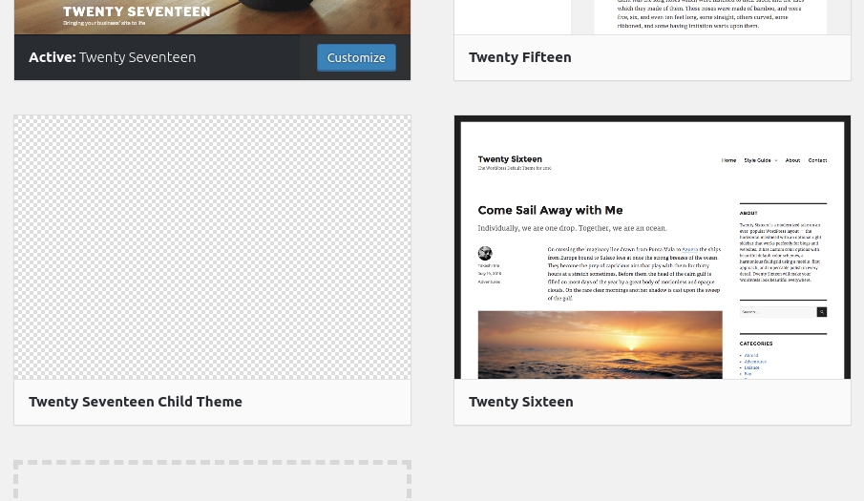Select Home in Twenty Sixteen preview menu
The height and width of the screenshot is (501, 864).
728,160
